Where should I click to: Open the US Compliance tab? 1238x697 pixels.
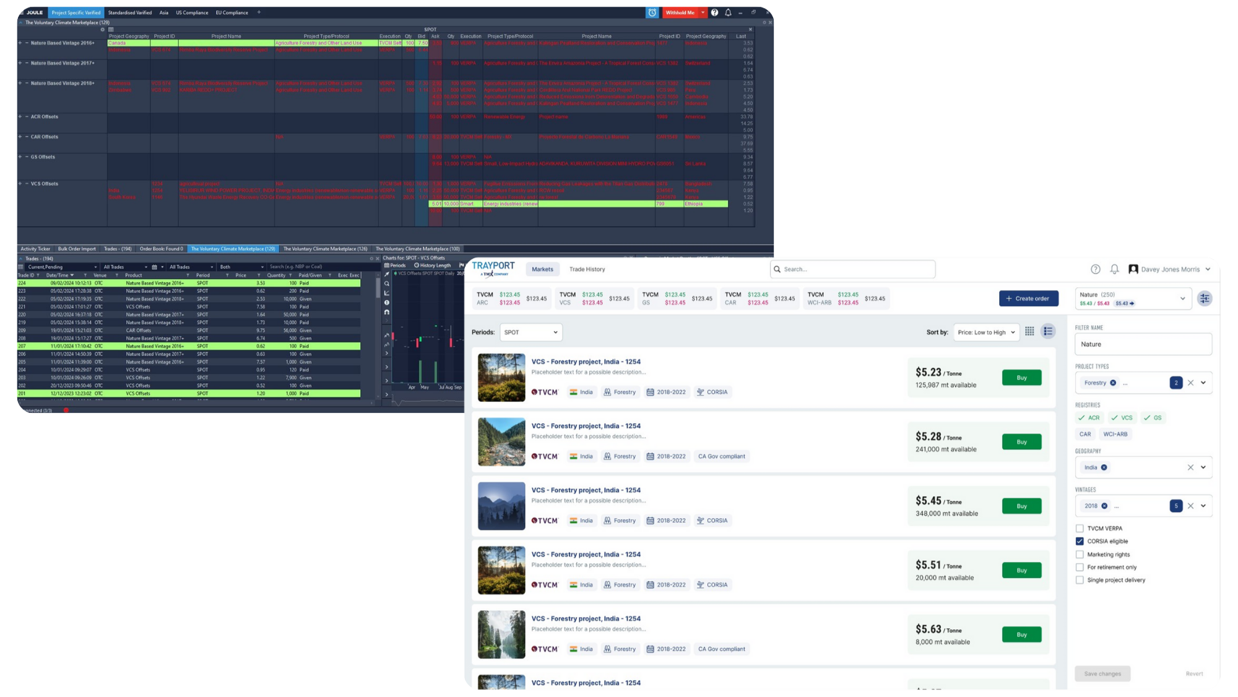[192, 12]
